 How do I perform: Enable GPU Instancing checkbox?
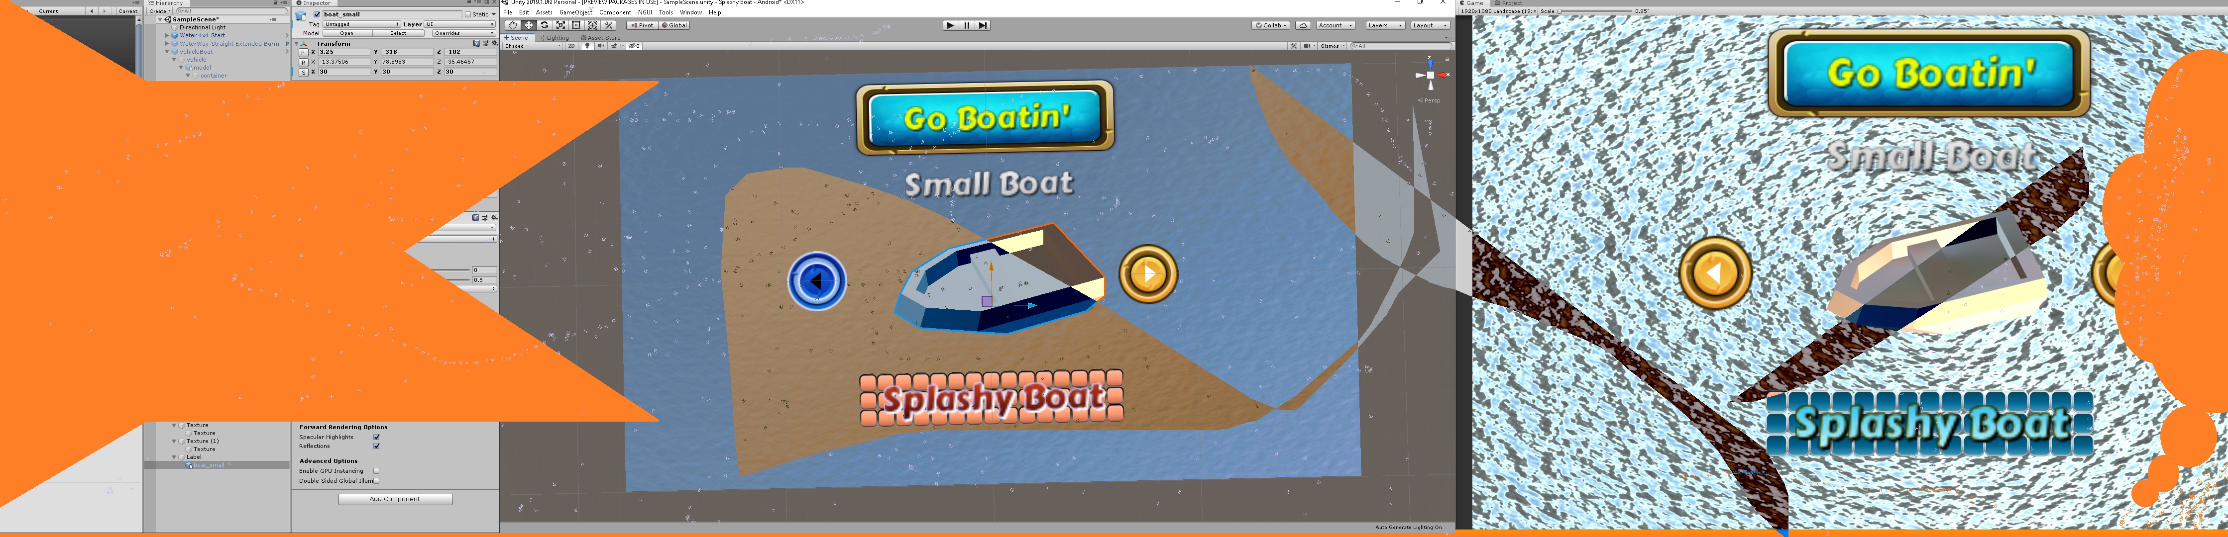pos(376,470)
